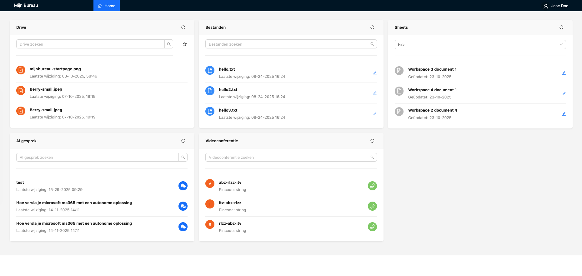This screenshot has height=276, width=582.
Task: Focus the Bestanden zoeken search field
Action: coord(287,44)
